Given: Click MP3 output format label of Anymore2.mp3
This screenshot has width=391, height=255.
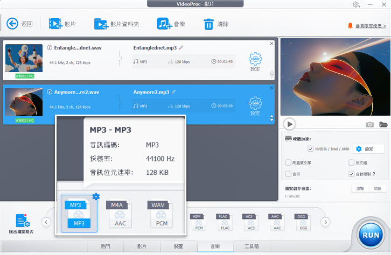Looking at the screenshot, I should point(140,106).
